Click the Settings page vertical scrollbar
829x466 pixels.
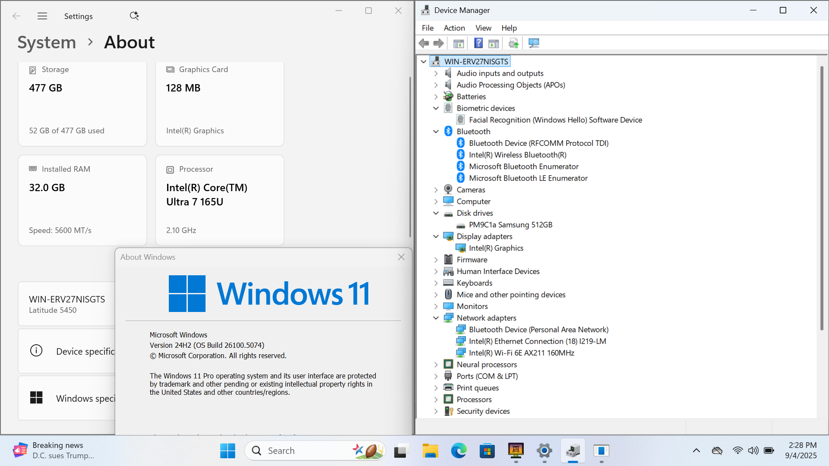tap(410, 157)
